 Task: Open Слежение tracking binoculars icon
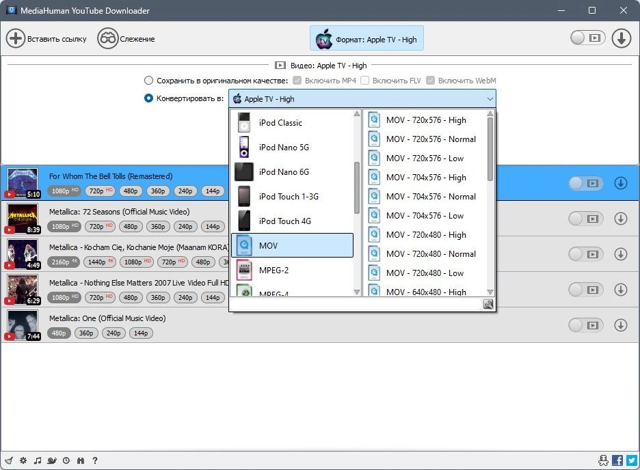tap(108, 39)
